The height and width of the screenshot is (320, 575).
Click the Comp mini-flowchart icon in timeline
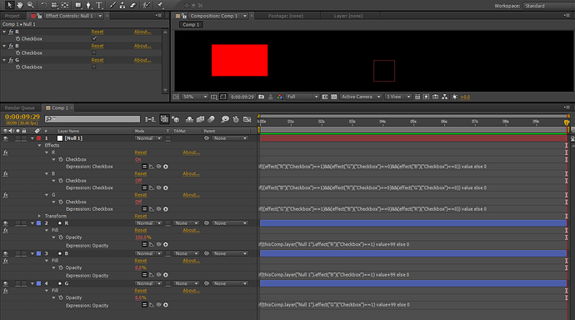click(150, 119)
